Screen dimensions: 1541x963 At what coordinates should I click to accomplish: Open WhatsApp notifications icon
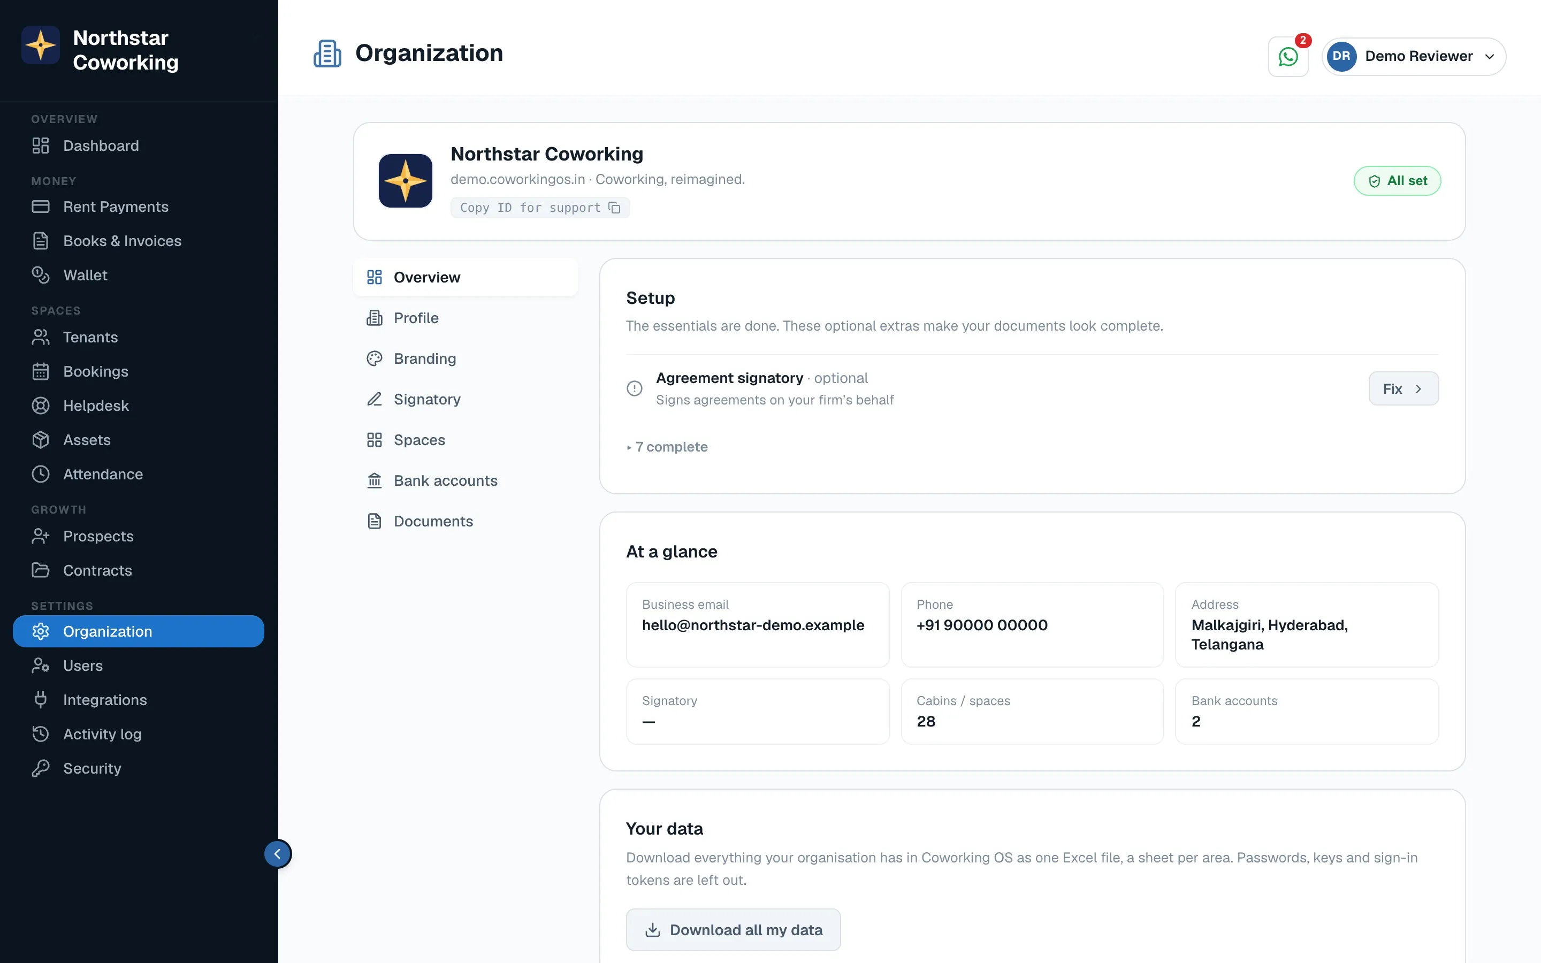pos(1287,57)
